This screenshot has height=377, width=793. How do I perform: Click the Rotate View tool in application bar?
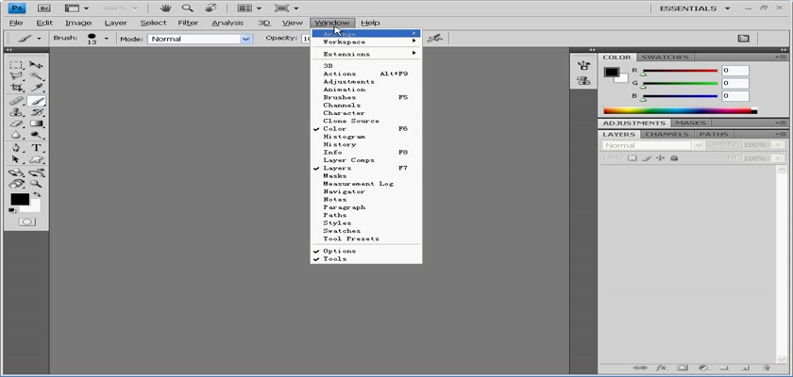pyautogui.click(x=211, y=8)
